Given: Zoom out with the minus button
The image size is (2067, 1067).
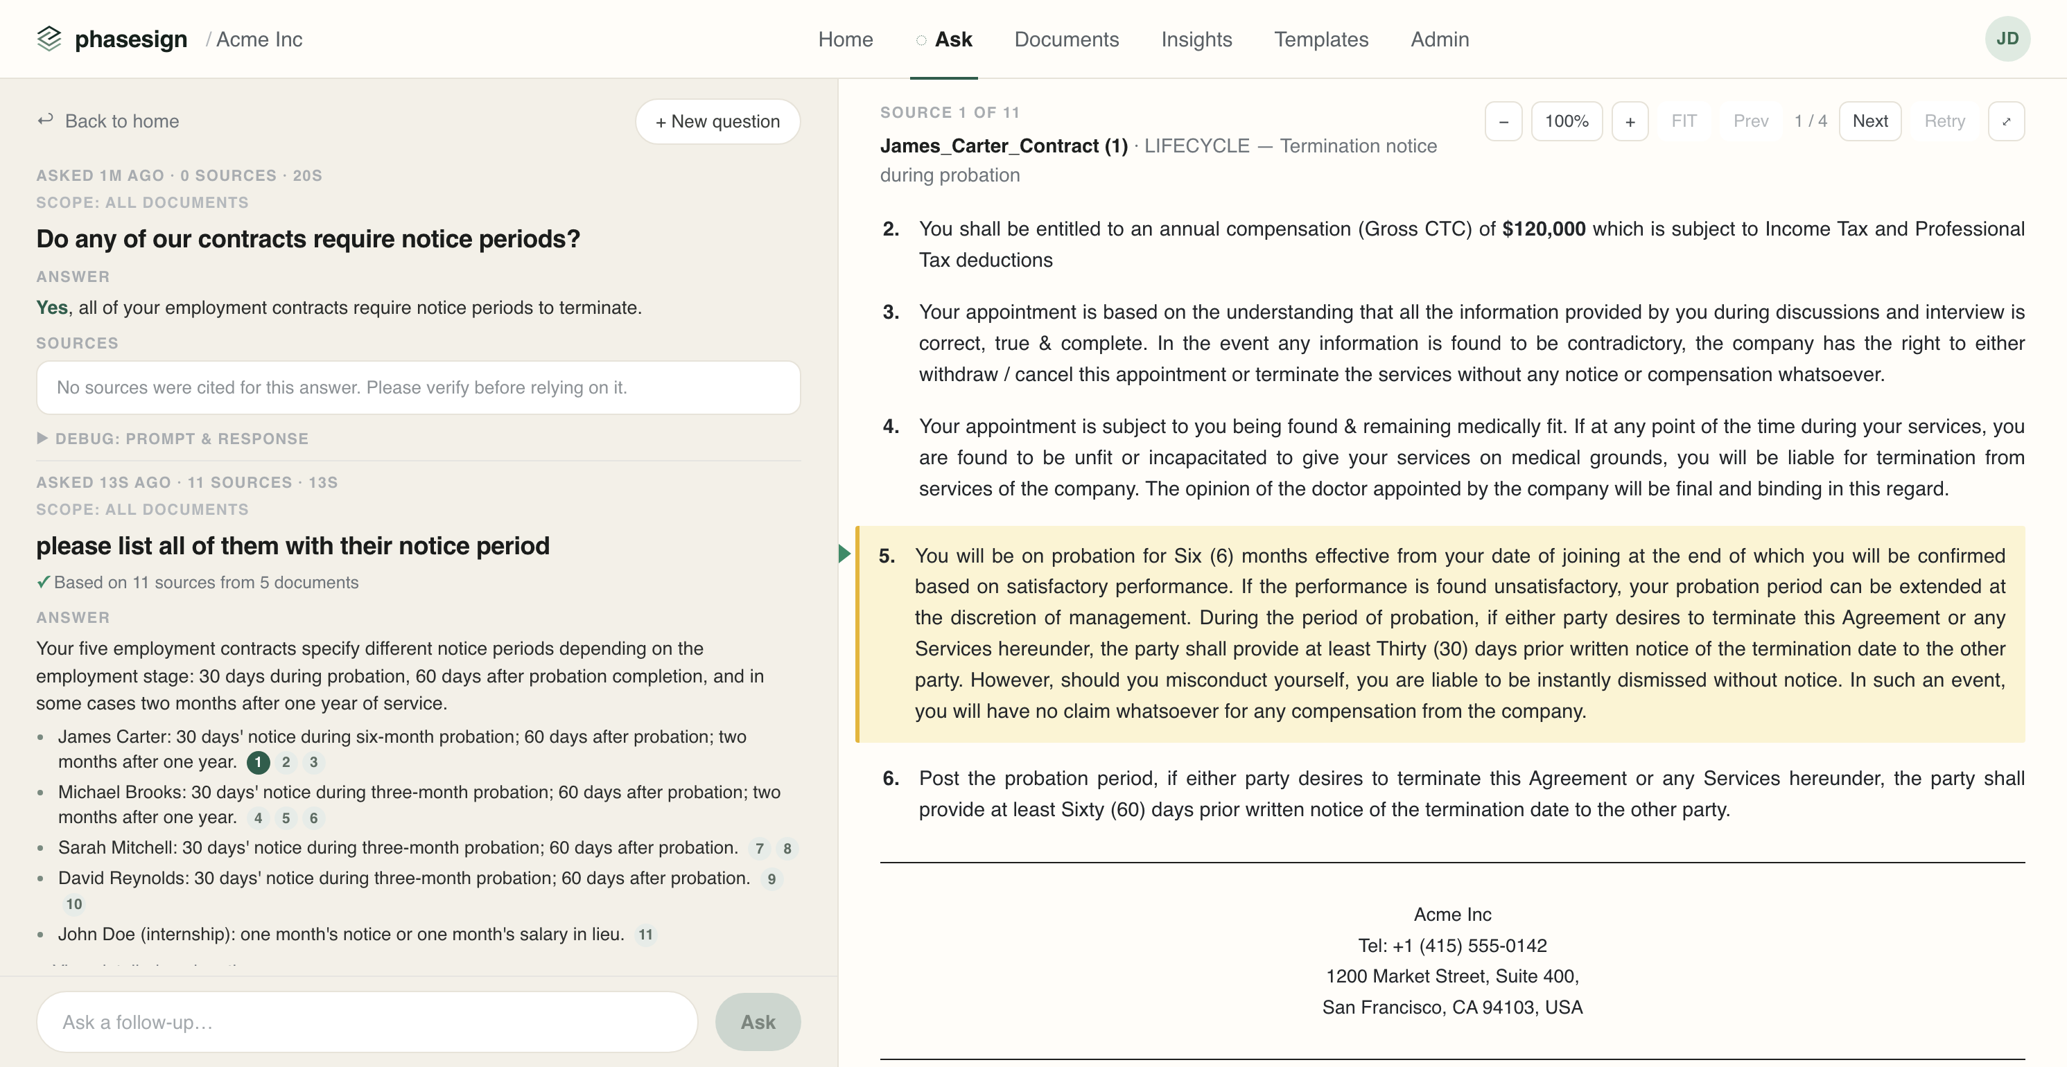Looking at the screenshot, I should coord(1503,121).
